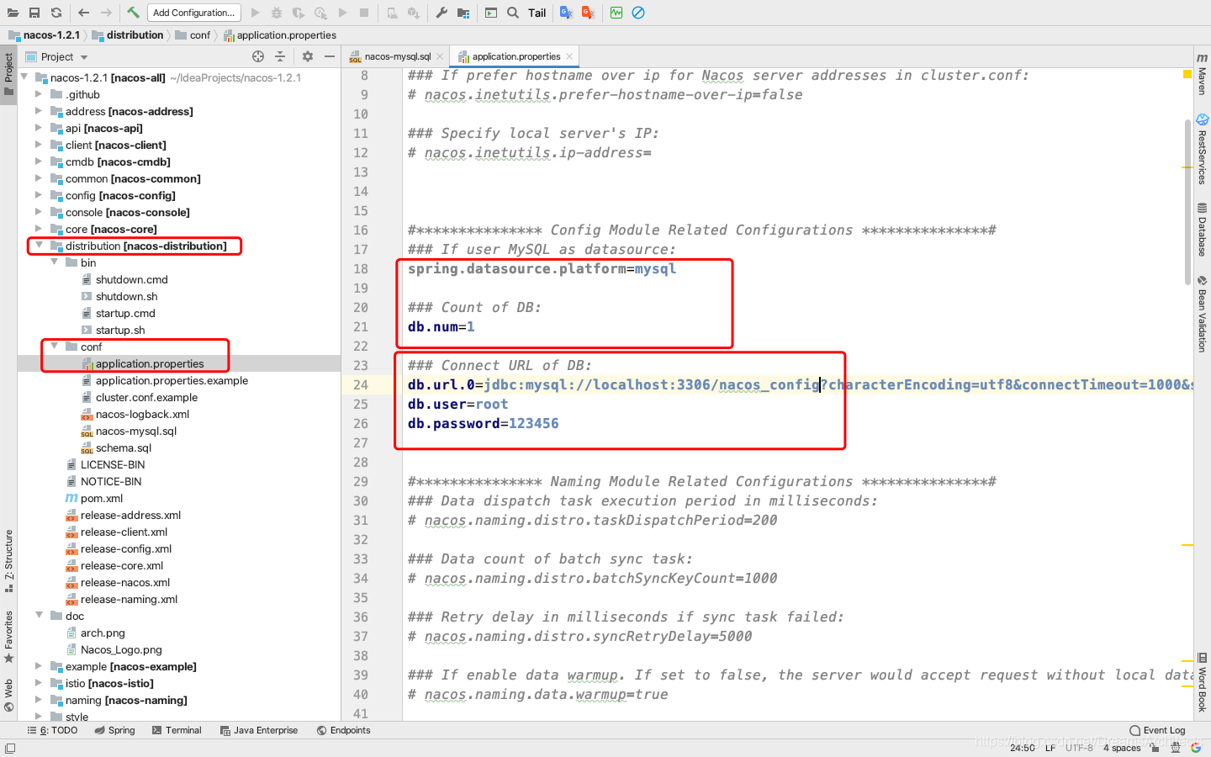Click the Debug bug icon

pyautogui.click(x=277, y=13)
